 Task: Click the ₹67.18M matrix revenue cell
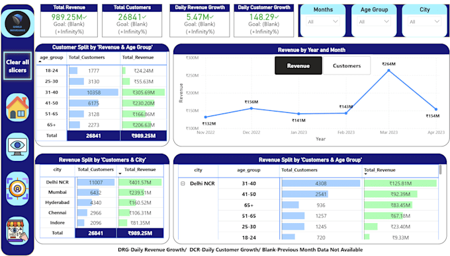click(400, 216)
